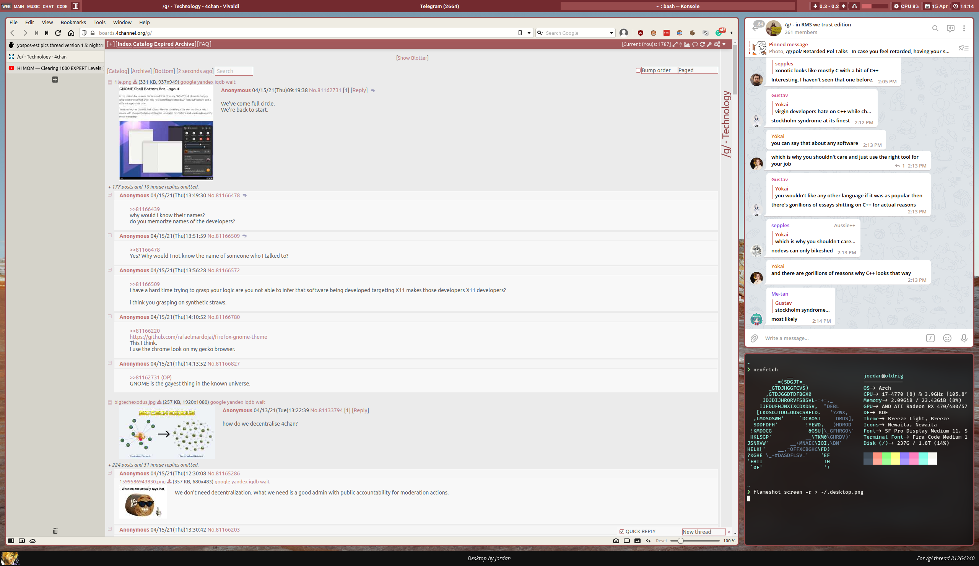The width and height of the screenshot is (979, 566).
Task: Adjust the page zoom slider handle
Action: pyautogui.click(x=680, y=541)
